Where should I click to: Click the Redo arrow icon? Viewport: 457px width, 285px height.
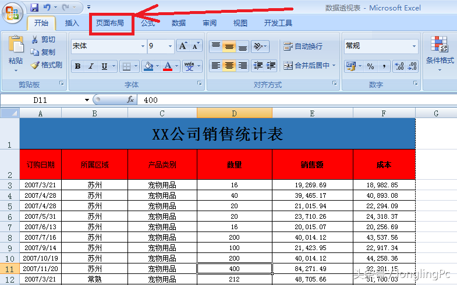pyautogui.click(x=66, y=8)
